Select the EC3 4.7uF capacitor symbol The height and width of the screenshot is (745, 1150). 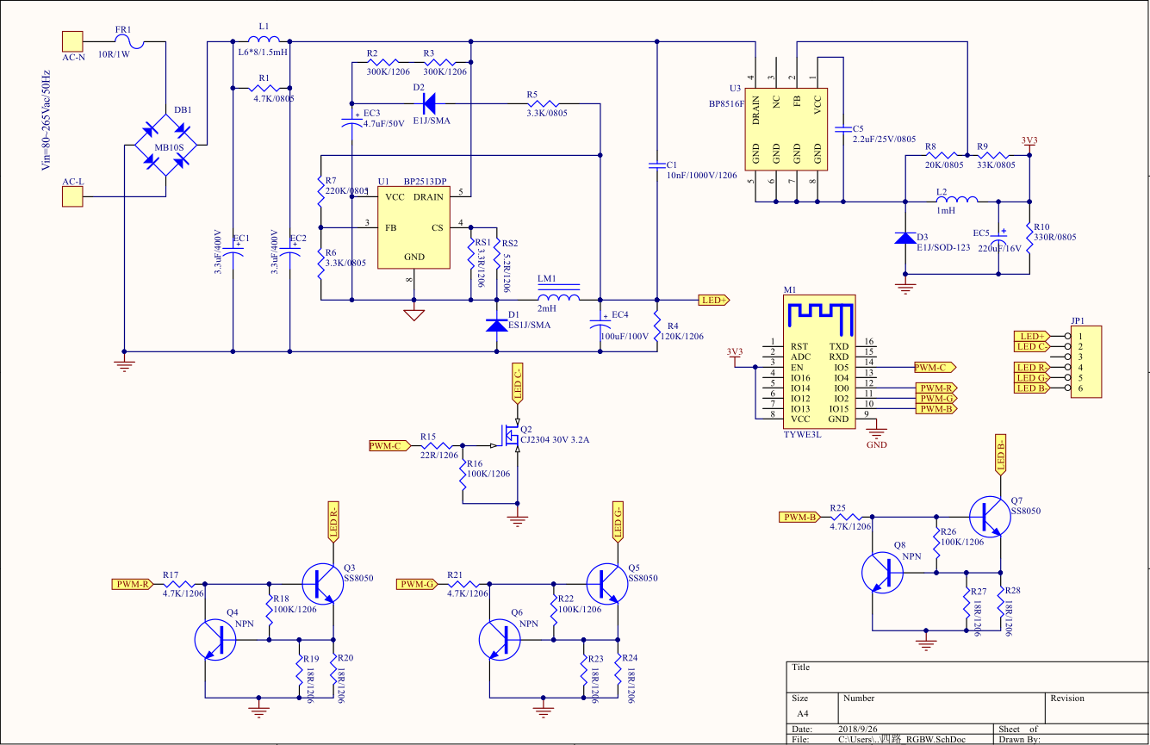point(351,121)
